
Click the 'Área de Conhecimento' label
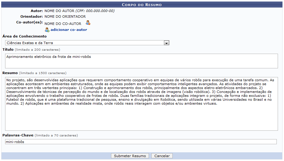click(x=25, y=36)
